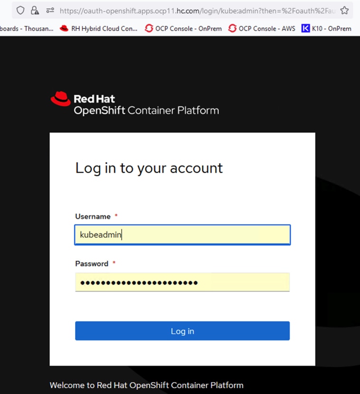
Task: Click the Red Hat fedora logo
Action: (x=60, y=99)
